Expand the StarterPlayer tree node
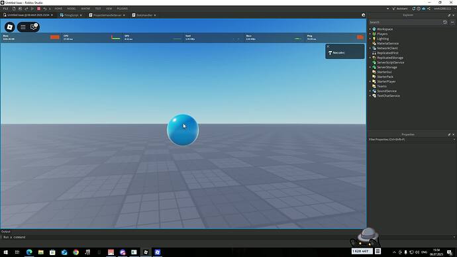The height and width of the screenshot is (257, 457). click(x=370, y=81)
